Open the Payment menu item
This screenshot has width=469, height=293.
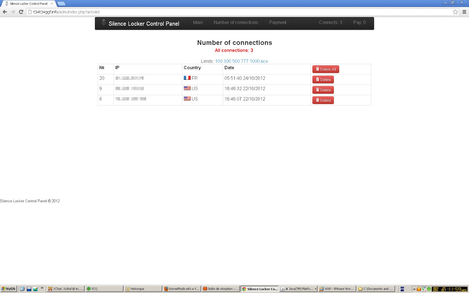278,23
